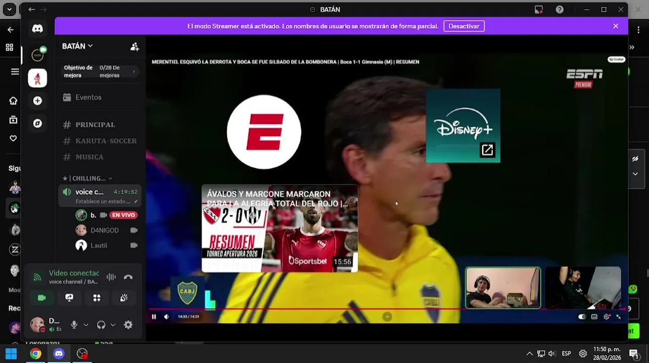The width and height of the screenshot is (649, 363).
Task: Open background app home icon
Action: tap(13, 101)
